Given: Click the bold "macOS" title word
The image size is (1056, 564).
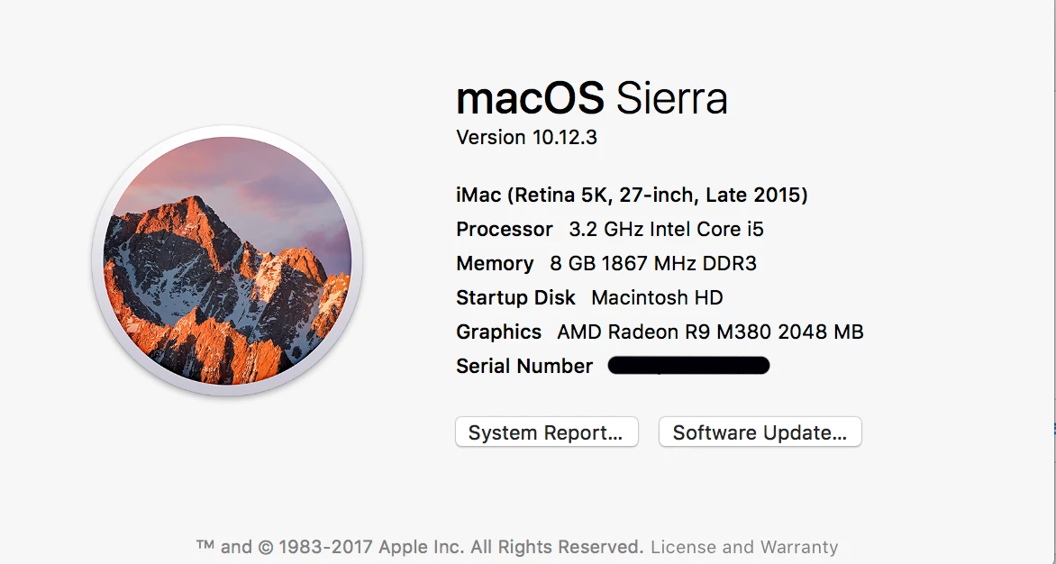Looking at the screenshot, I should 532,98.
